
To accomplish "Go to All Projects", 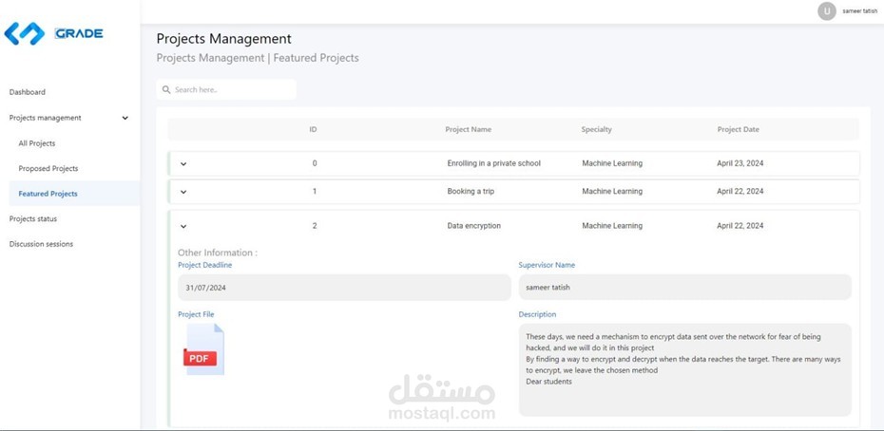I will 37,143.
